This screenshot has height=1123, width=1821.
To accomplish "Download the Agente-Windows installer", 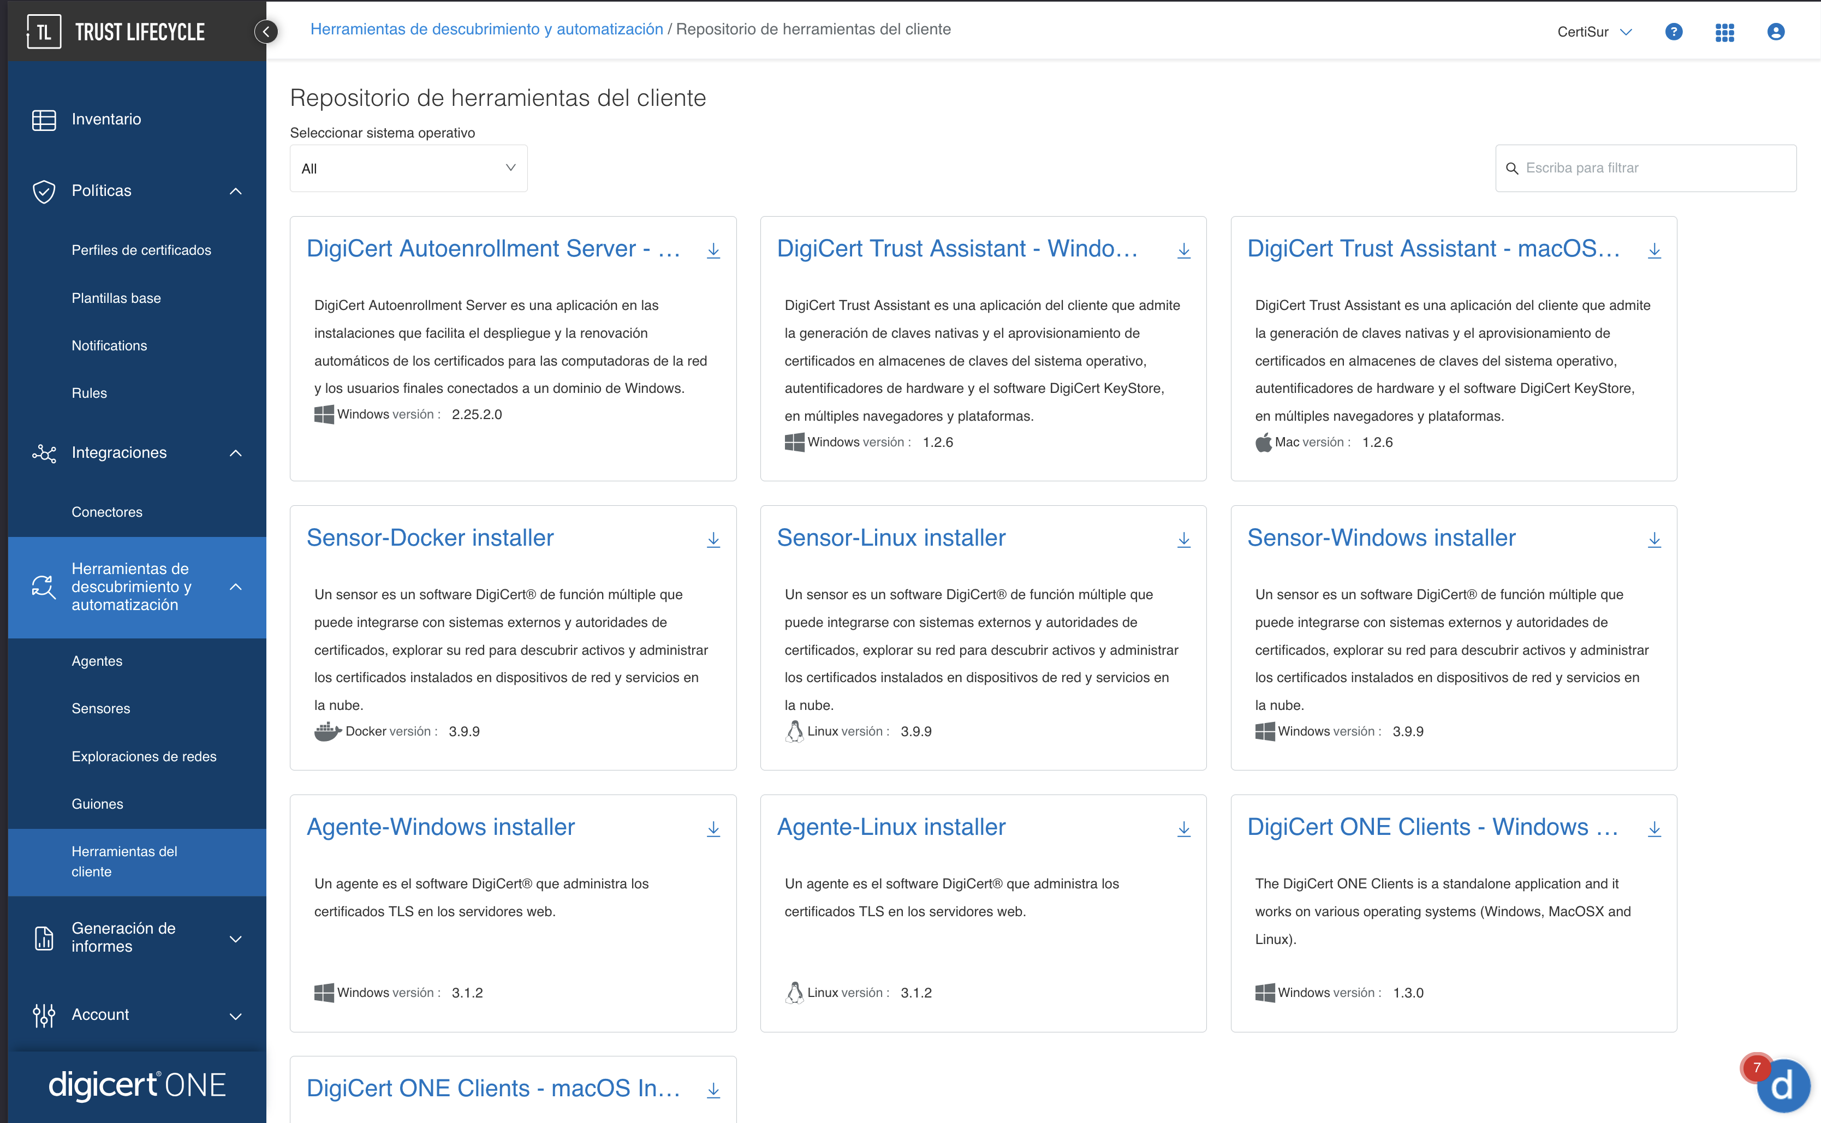I will click(x=713, y=829).
